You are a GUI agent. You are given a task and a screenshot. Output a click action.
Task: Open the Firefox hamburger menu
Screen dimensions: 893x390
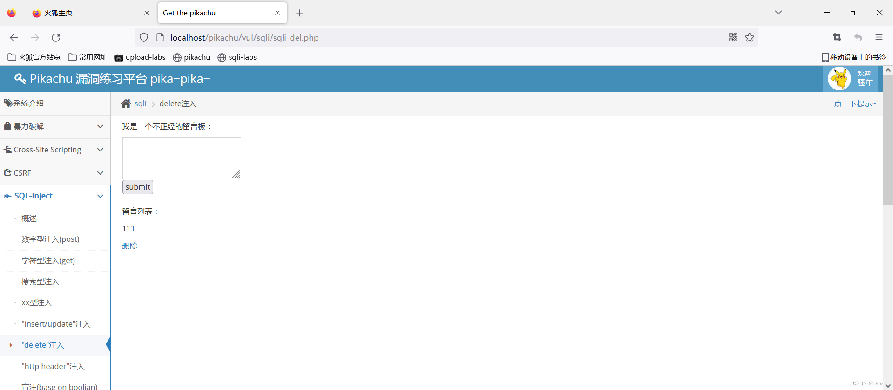coord(879,37)
